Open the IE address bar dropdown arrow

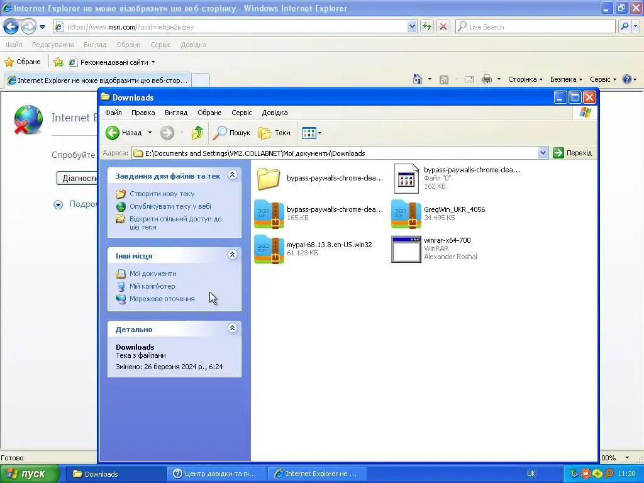pyautogui.click(x=412, y=26)
